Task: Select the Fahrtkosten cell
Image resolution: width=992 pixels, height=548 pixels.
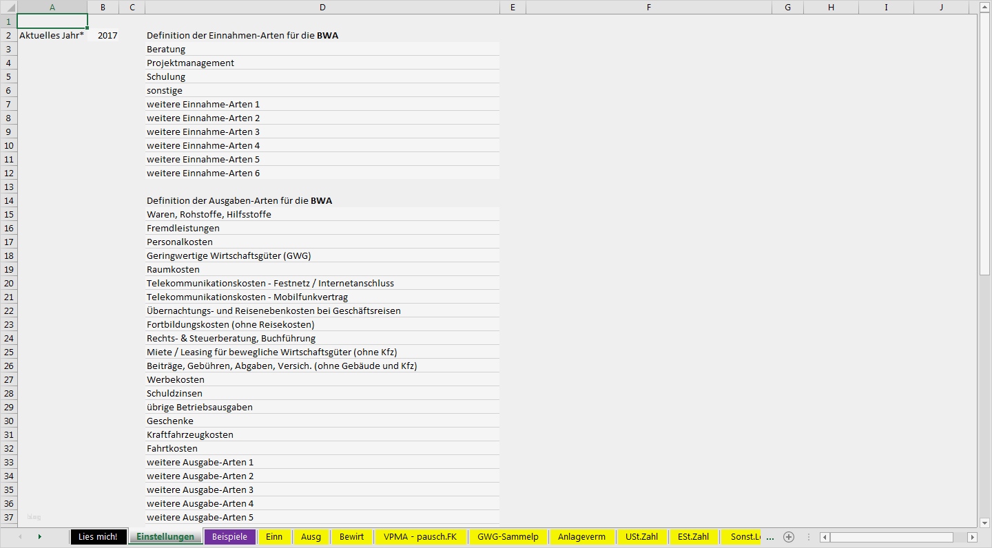Action: (322, 448)
